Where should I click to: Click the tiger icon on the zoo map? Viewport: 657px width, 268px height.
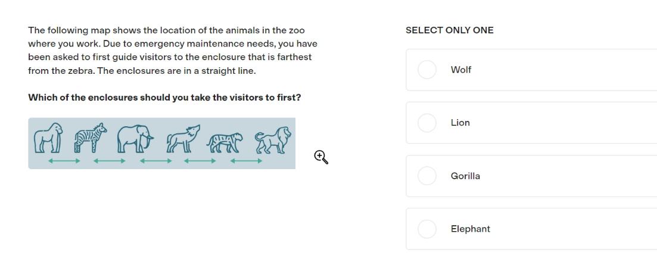[225, 143]
